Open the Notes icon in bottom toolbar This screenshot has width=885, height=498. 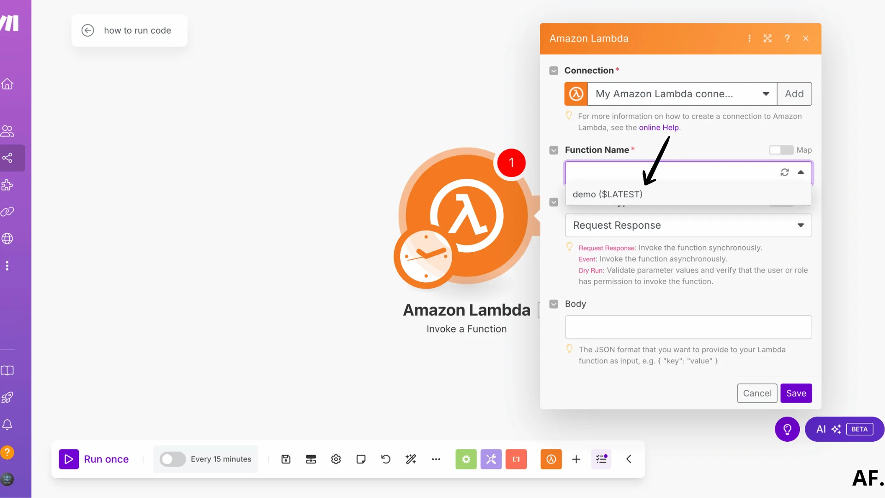pyautogui.click(x=361, y=459)
